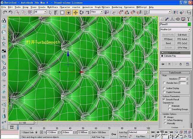Click the Undo arrow icon
This screenshot has width=193, height=139.
(x=5, y=12)
